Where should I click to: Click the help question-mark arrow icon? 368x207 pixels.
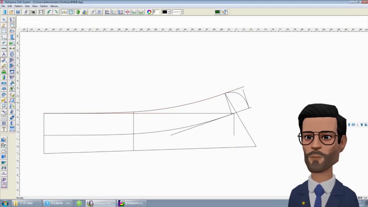(x=224, y=12)
